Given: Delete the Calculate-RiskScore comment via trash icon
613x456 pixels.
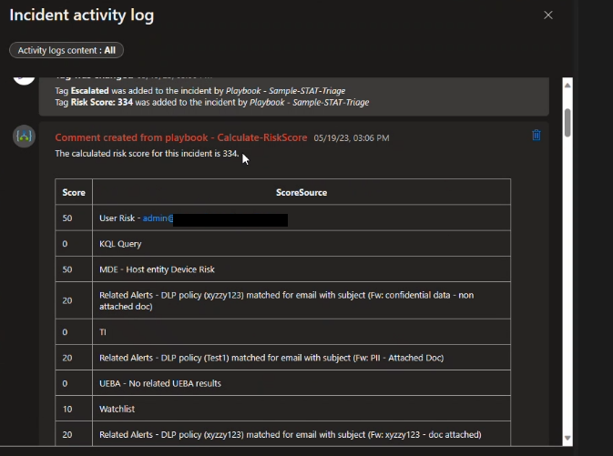Looking at the screenshot, I should 536,136.
